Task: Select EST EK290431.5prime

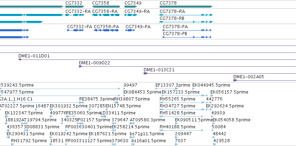Action: click(25, 134)
